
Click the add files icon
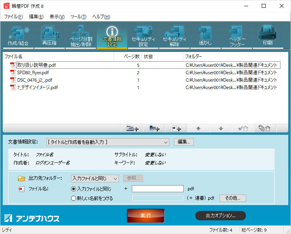click(x=132, y=129)
